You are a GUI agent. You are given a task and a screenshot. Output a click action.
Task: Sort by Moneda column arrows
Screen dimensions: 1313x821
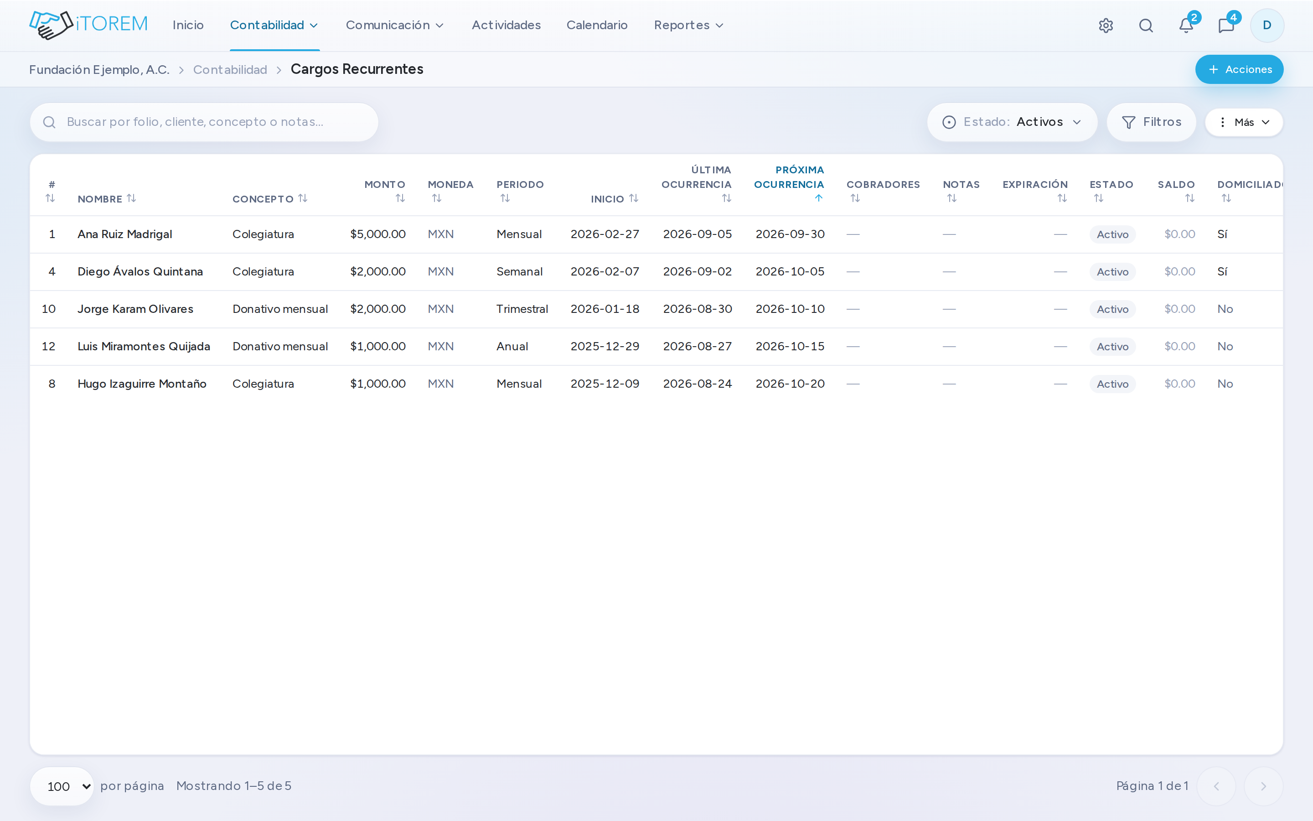tap(437, 198)
